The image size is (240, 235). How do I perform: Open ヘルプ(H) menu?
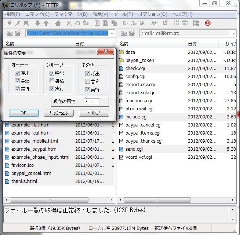[182, 14]
